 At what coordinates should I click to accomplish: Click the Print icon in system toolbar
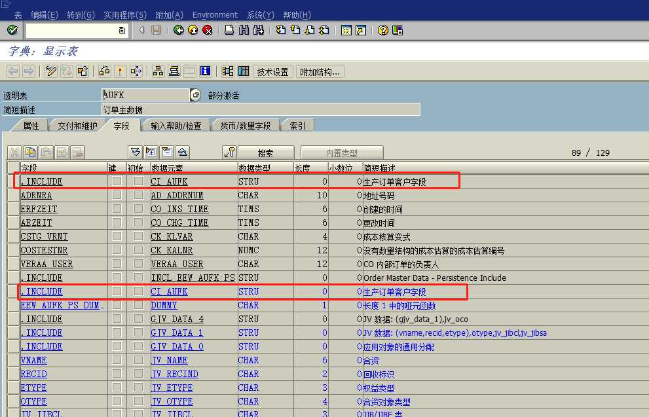(x=229, y=30)
